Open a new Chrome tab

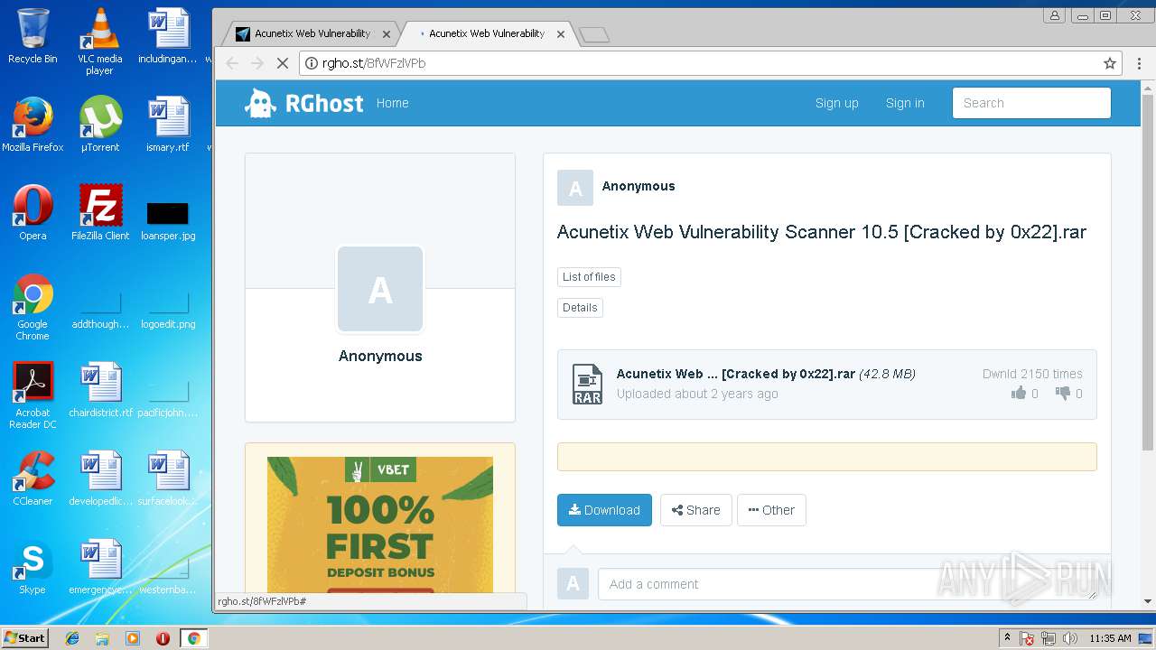(x=593, y=34)
